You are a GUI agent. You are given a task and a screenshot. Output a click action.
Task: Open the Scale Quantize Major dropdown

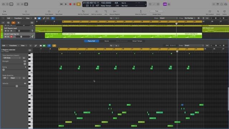[x=15, y=78]
